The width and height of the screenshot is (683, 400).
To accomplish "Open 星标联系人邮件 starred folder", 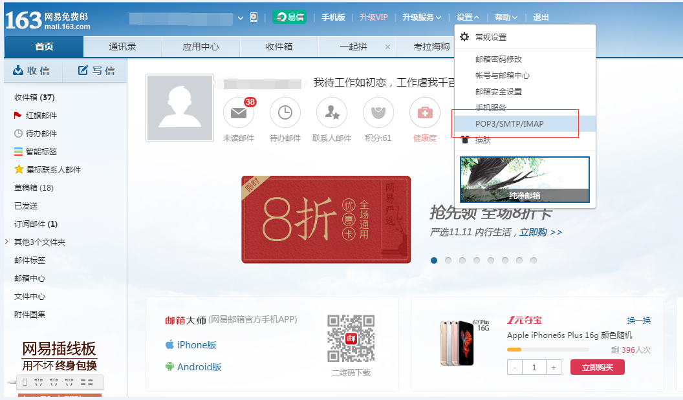I will click(52, 170).
